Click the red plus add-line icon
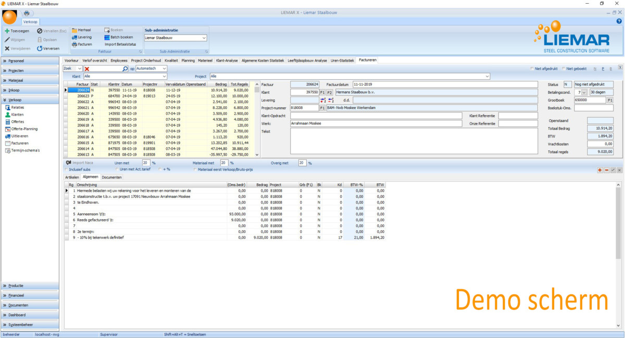Viewport: 625px width, 338px height. [x=600, y=170]
